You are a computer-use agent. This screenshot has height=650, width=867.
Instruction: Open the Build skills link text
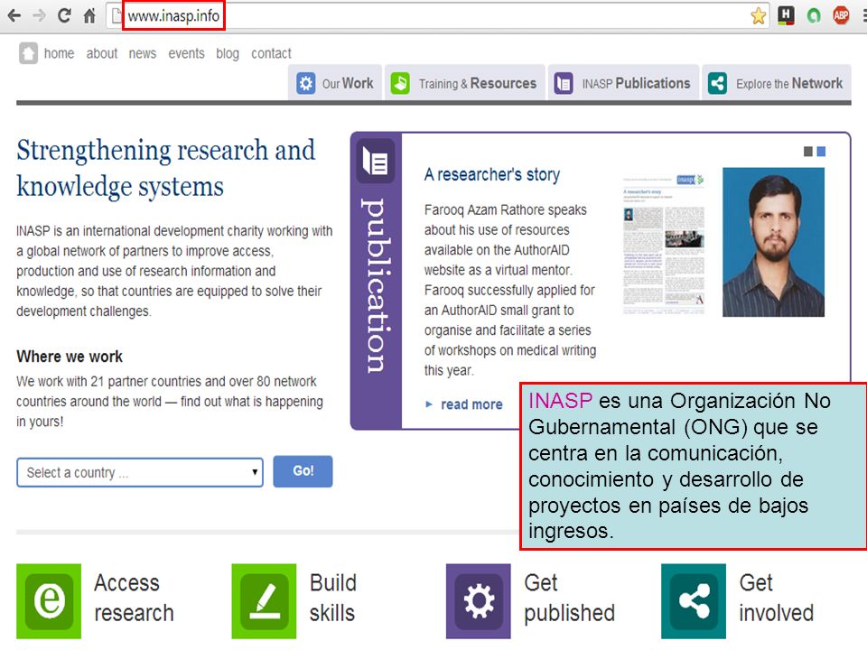coord(333,598)
